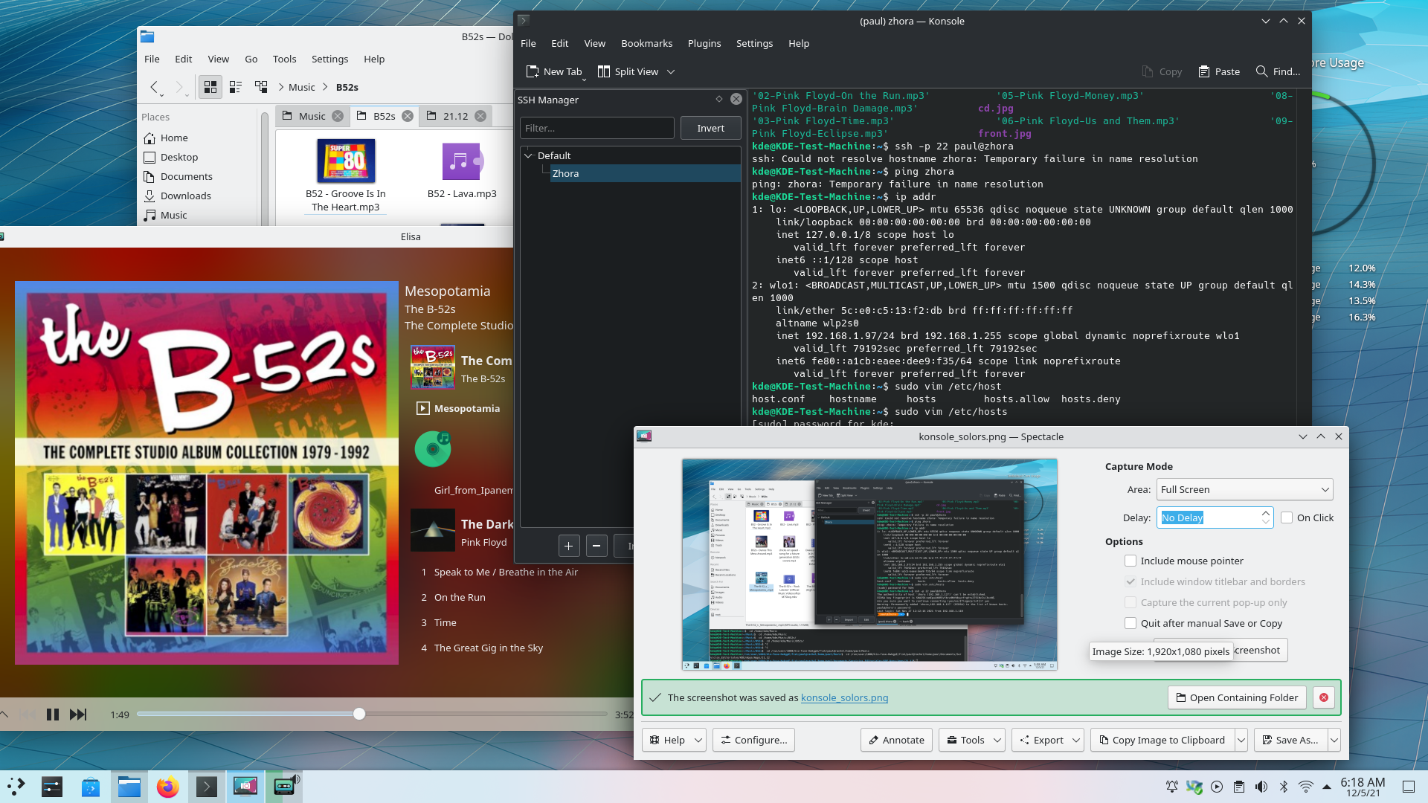This screenshot has width=1428, height=803.
Task: Enable Include mouse pointer option
Action: pyautogui.click(x=1130, y=561)
